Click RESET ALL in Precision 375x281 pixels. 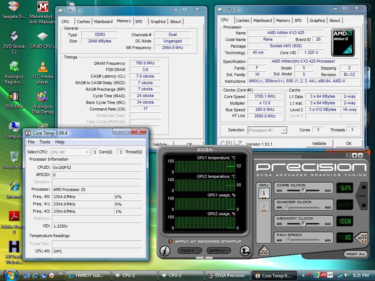pyautogui.click(x=356, y=254)
